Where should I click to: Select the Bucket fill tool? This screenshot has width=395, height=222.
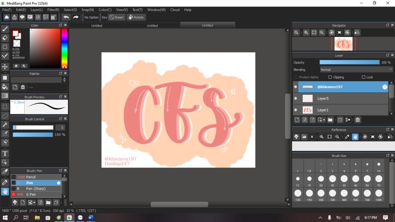point(5,87)
